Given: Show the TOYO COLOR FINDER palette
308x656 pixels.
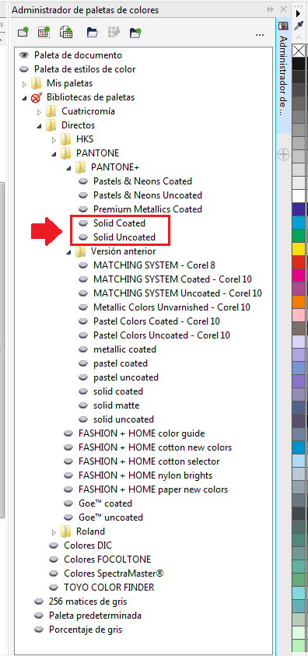Looking at the screenshot, I should pyautogui.click(x=54, y=588).
